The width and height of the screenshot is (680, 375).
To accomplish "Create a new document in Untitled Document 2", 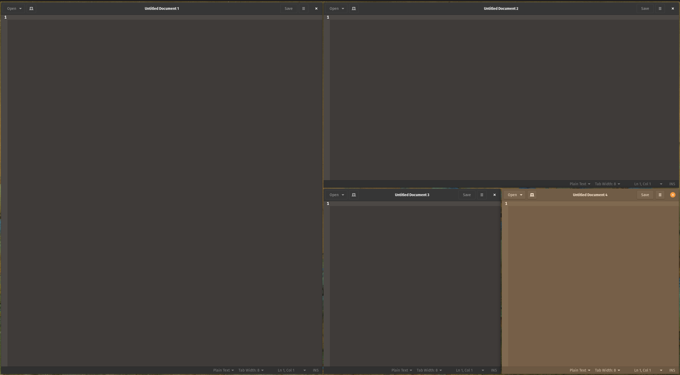I will [354, 8].
